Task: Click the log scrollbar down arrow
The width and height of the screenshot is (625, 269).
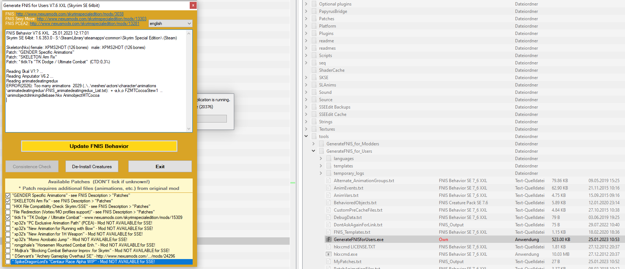Action: (x=189, y=129)
